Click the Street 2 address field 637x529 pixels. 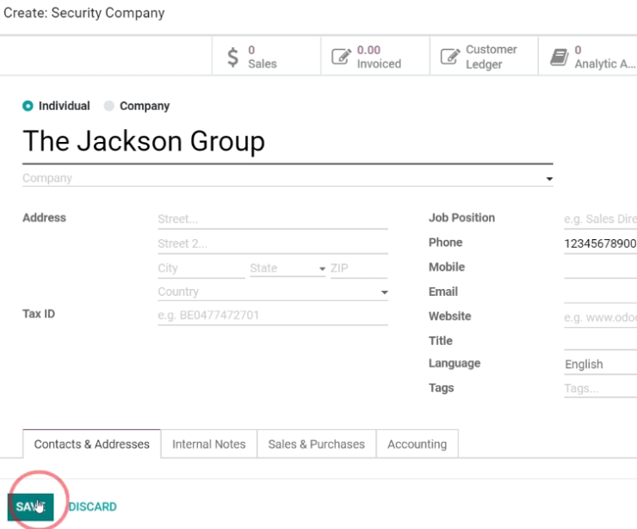pos(273,243)
